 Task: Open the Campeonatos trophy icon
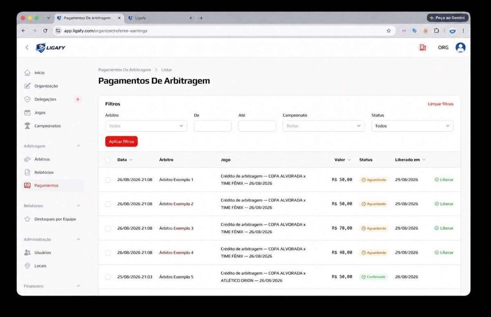point(27,126)
